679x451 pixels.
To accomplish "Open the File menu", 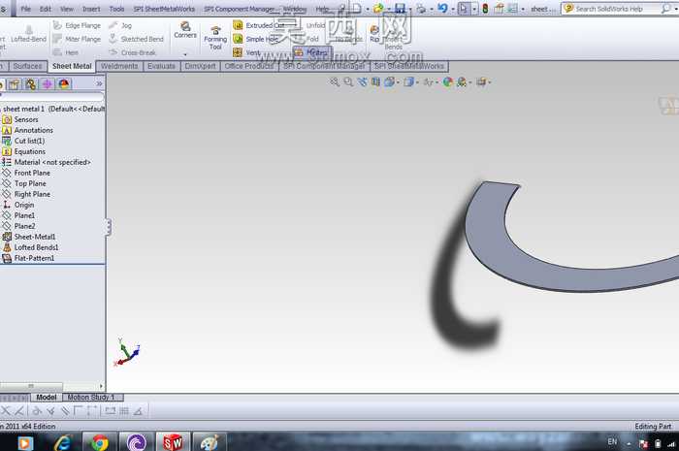I will tap(26, 9).
